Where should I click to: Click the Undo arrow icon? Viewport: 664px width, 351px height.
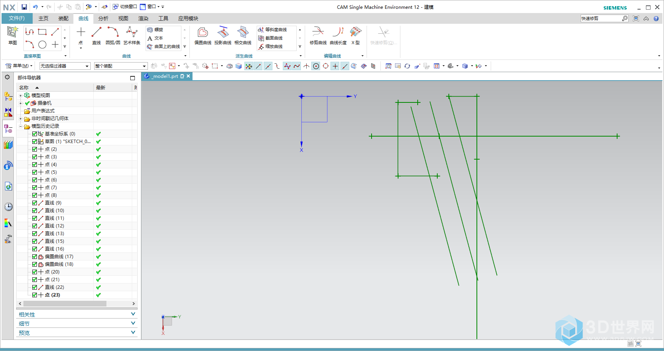click(35, 7)
